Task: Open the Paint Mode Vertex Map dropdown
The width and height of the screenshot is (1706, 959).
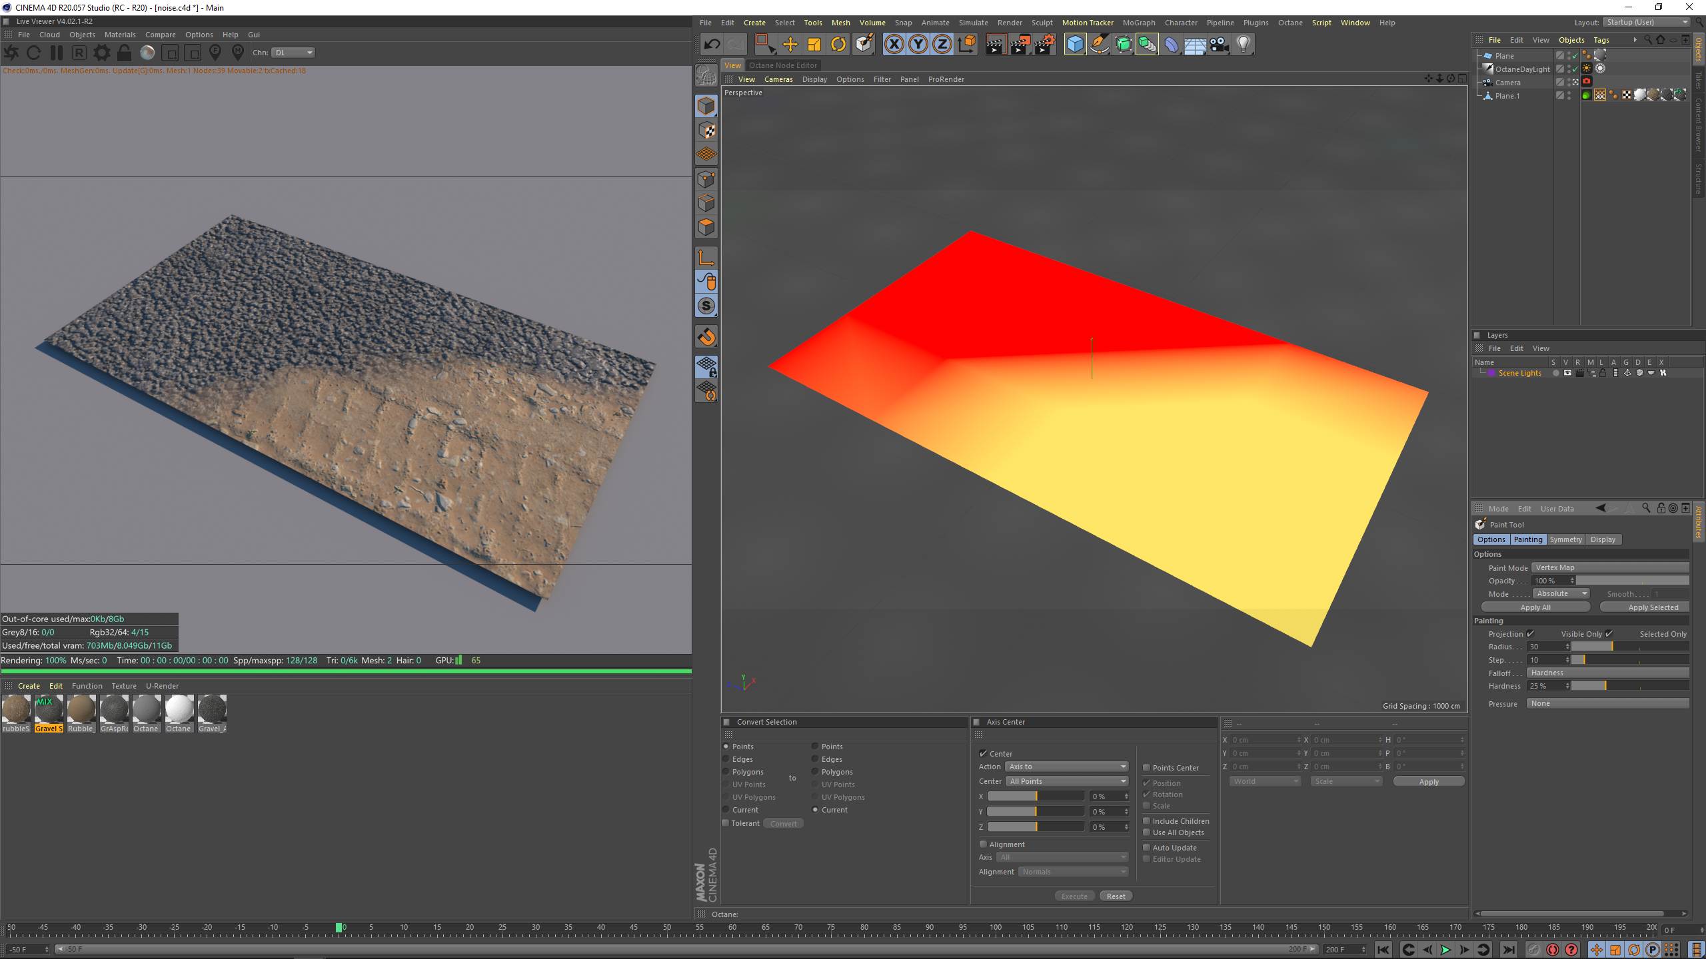Action: [1609, 567]
